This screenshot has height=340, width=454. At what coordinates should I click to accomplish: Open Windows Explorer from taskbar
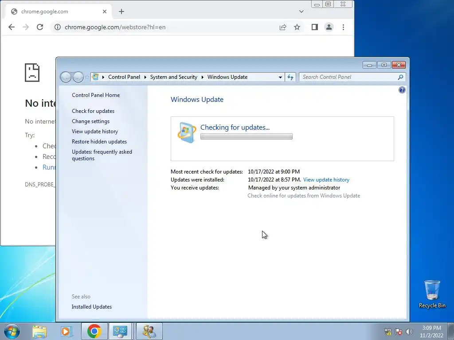click(x=39, y=332)
